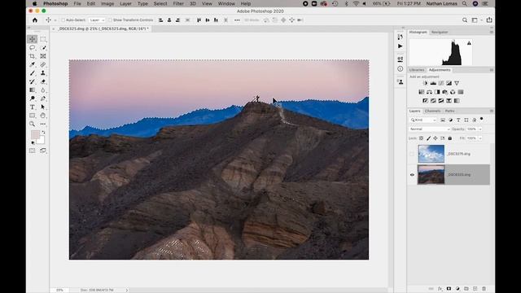The image size is (521, 293).
Task: Toggle the layer filter on/off dot
Action: 481,119
